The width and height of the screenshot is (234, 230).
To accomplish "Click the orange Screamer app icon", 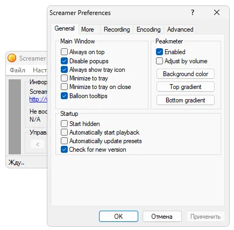I will click(12, 58).
